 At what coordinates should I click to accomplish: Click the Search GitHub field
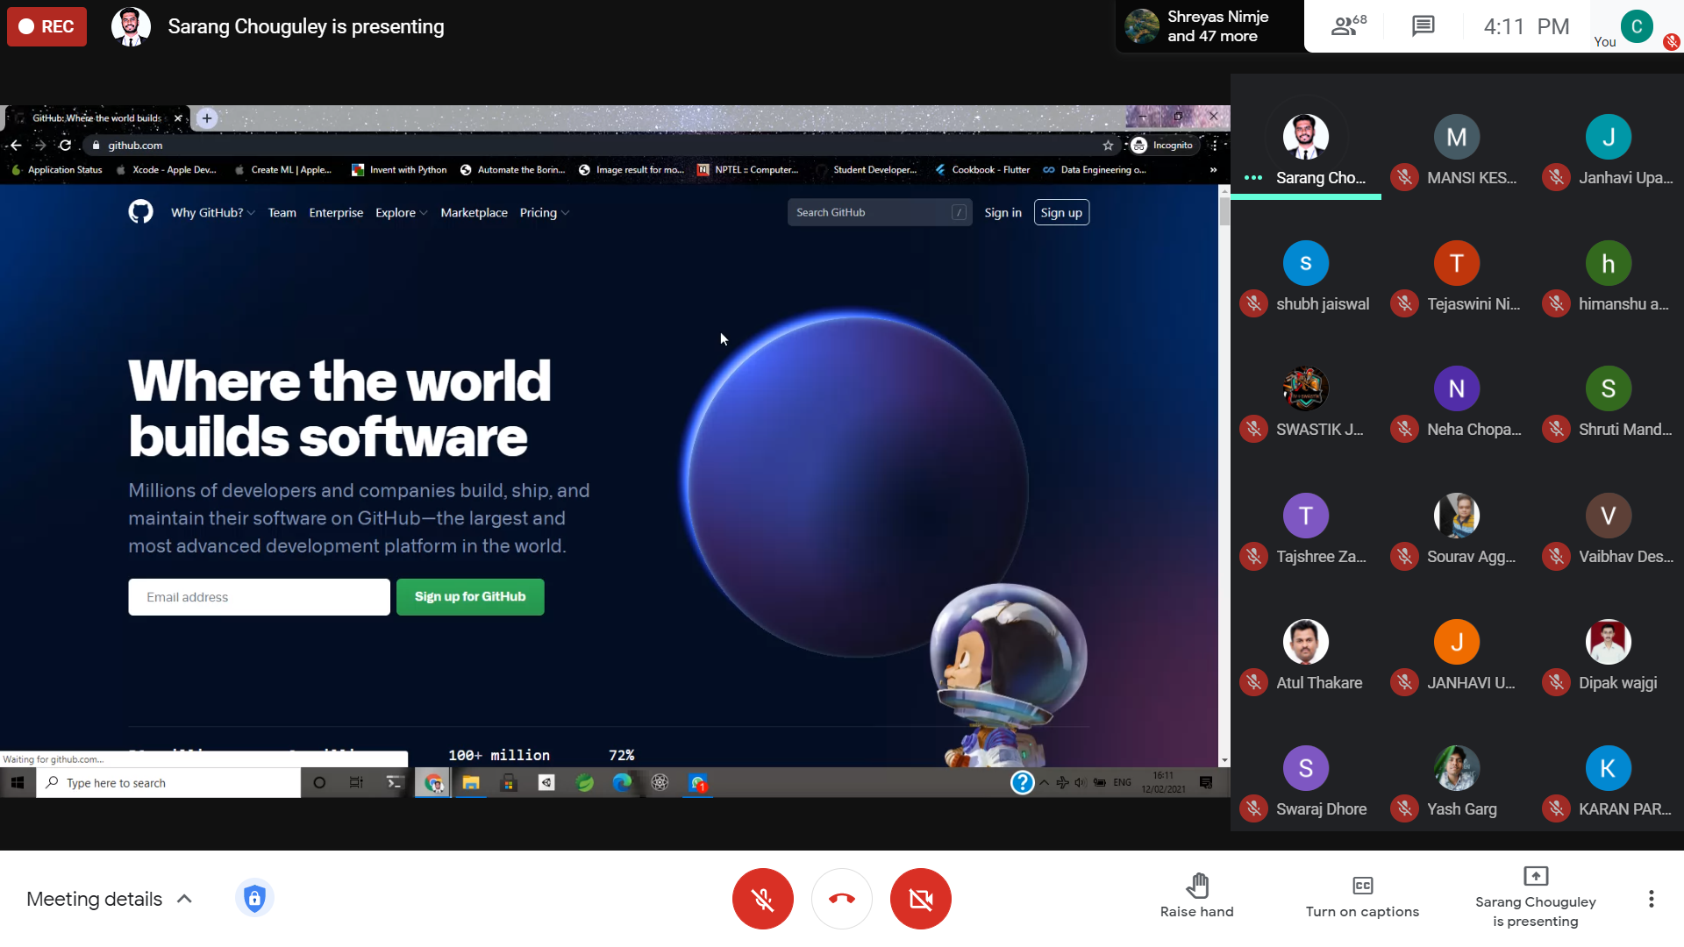tap(879, 212)
